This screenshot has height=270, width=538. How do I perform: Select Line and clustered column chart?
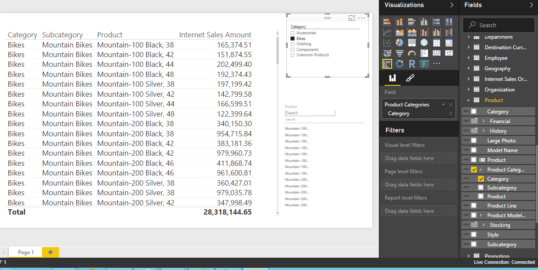pyautogui.click(x=437, y=32)
